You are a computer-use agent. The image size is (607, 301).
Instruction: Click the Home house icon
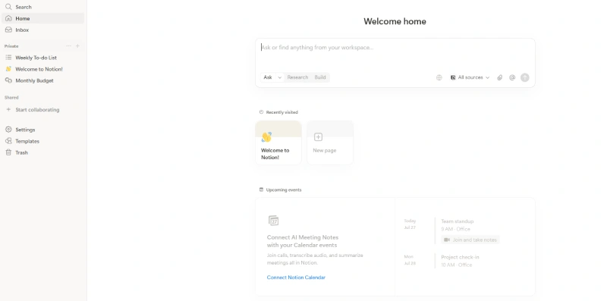[8, 18]
